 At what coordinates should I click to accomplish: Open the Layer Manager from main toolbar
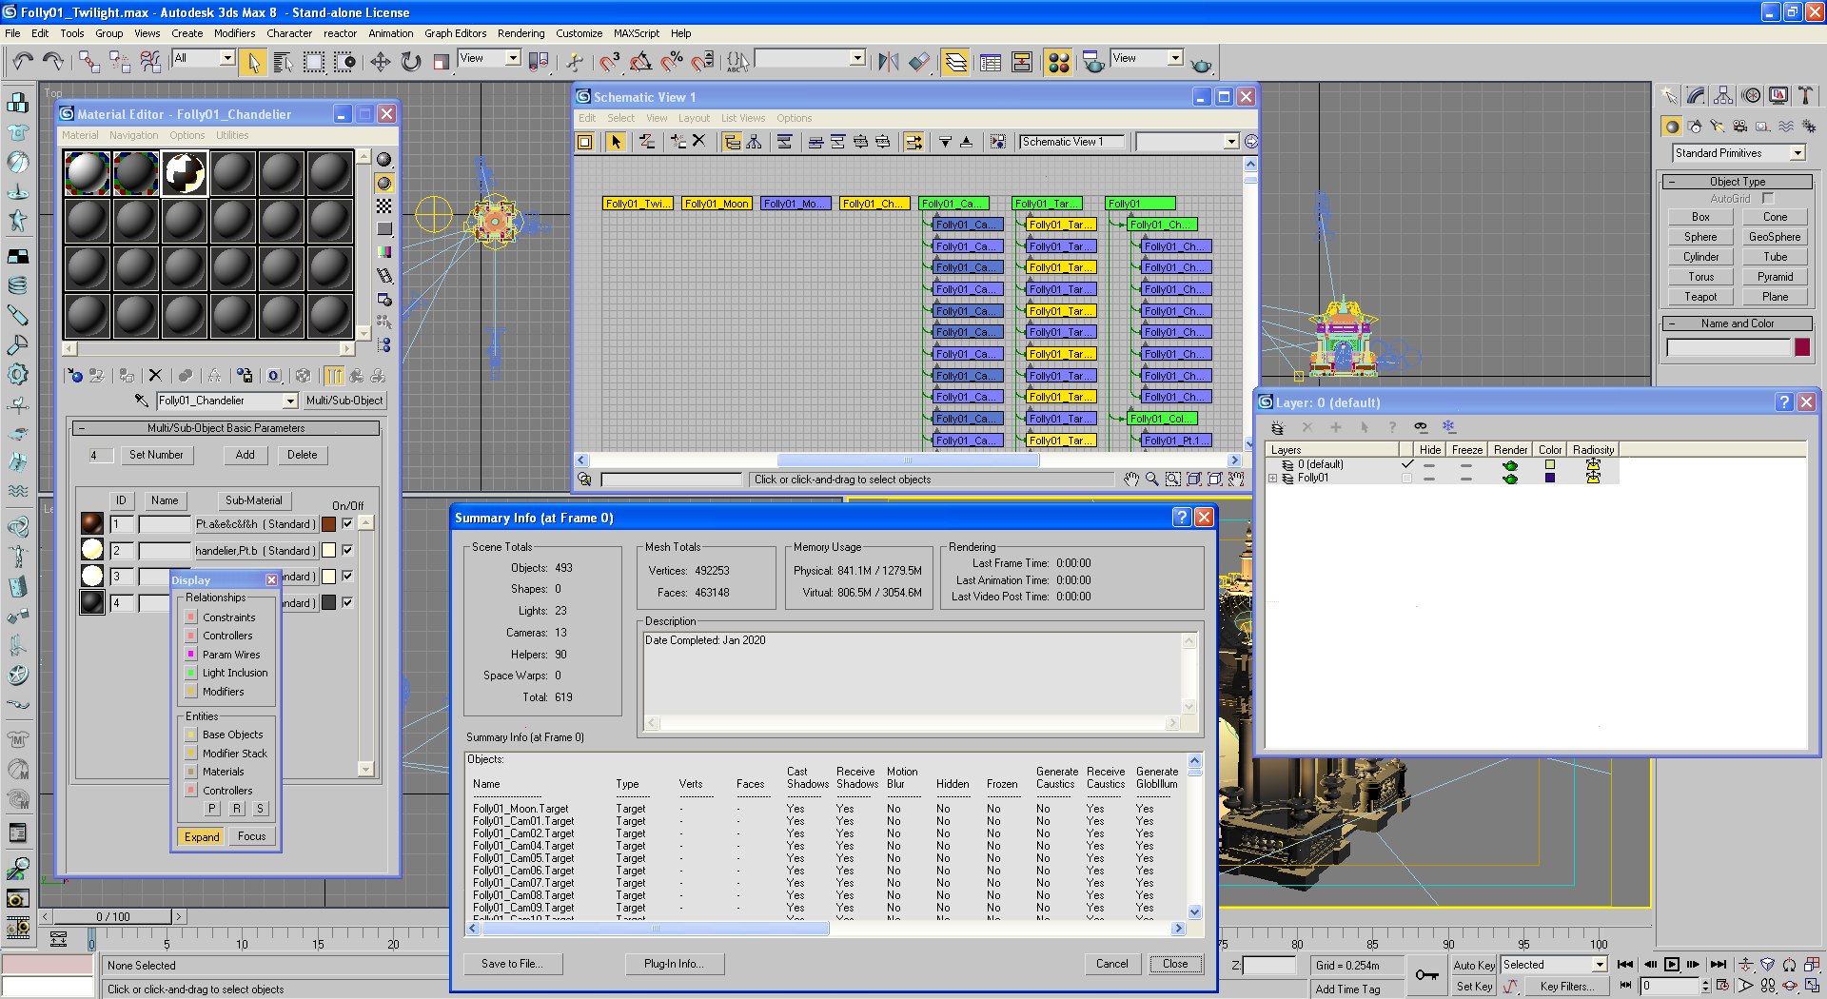click(956, 62)
